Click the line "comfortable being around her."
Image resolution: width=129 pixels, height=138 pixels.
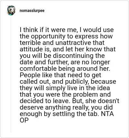[65, 69]
